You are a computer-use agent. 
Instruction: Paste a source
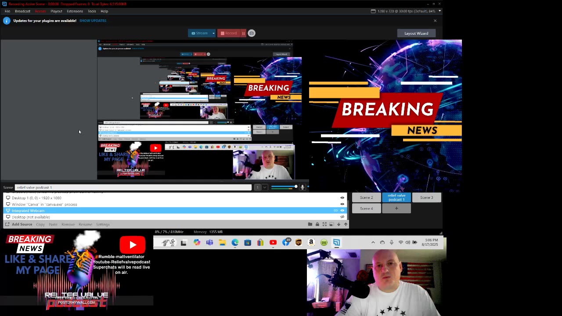click(53, 225)
